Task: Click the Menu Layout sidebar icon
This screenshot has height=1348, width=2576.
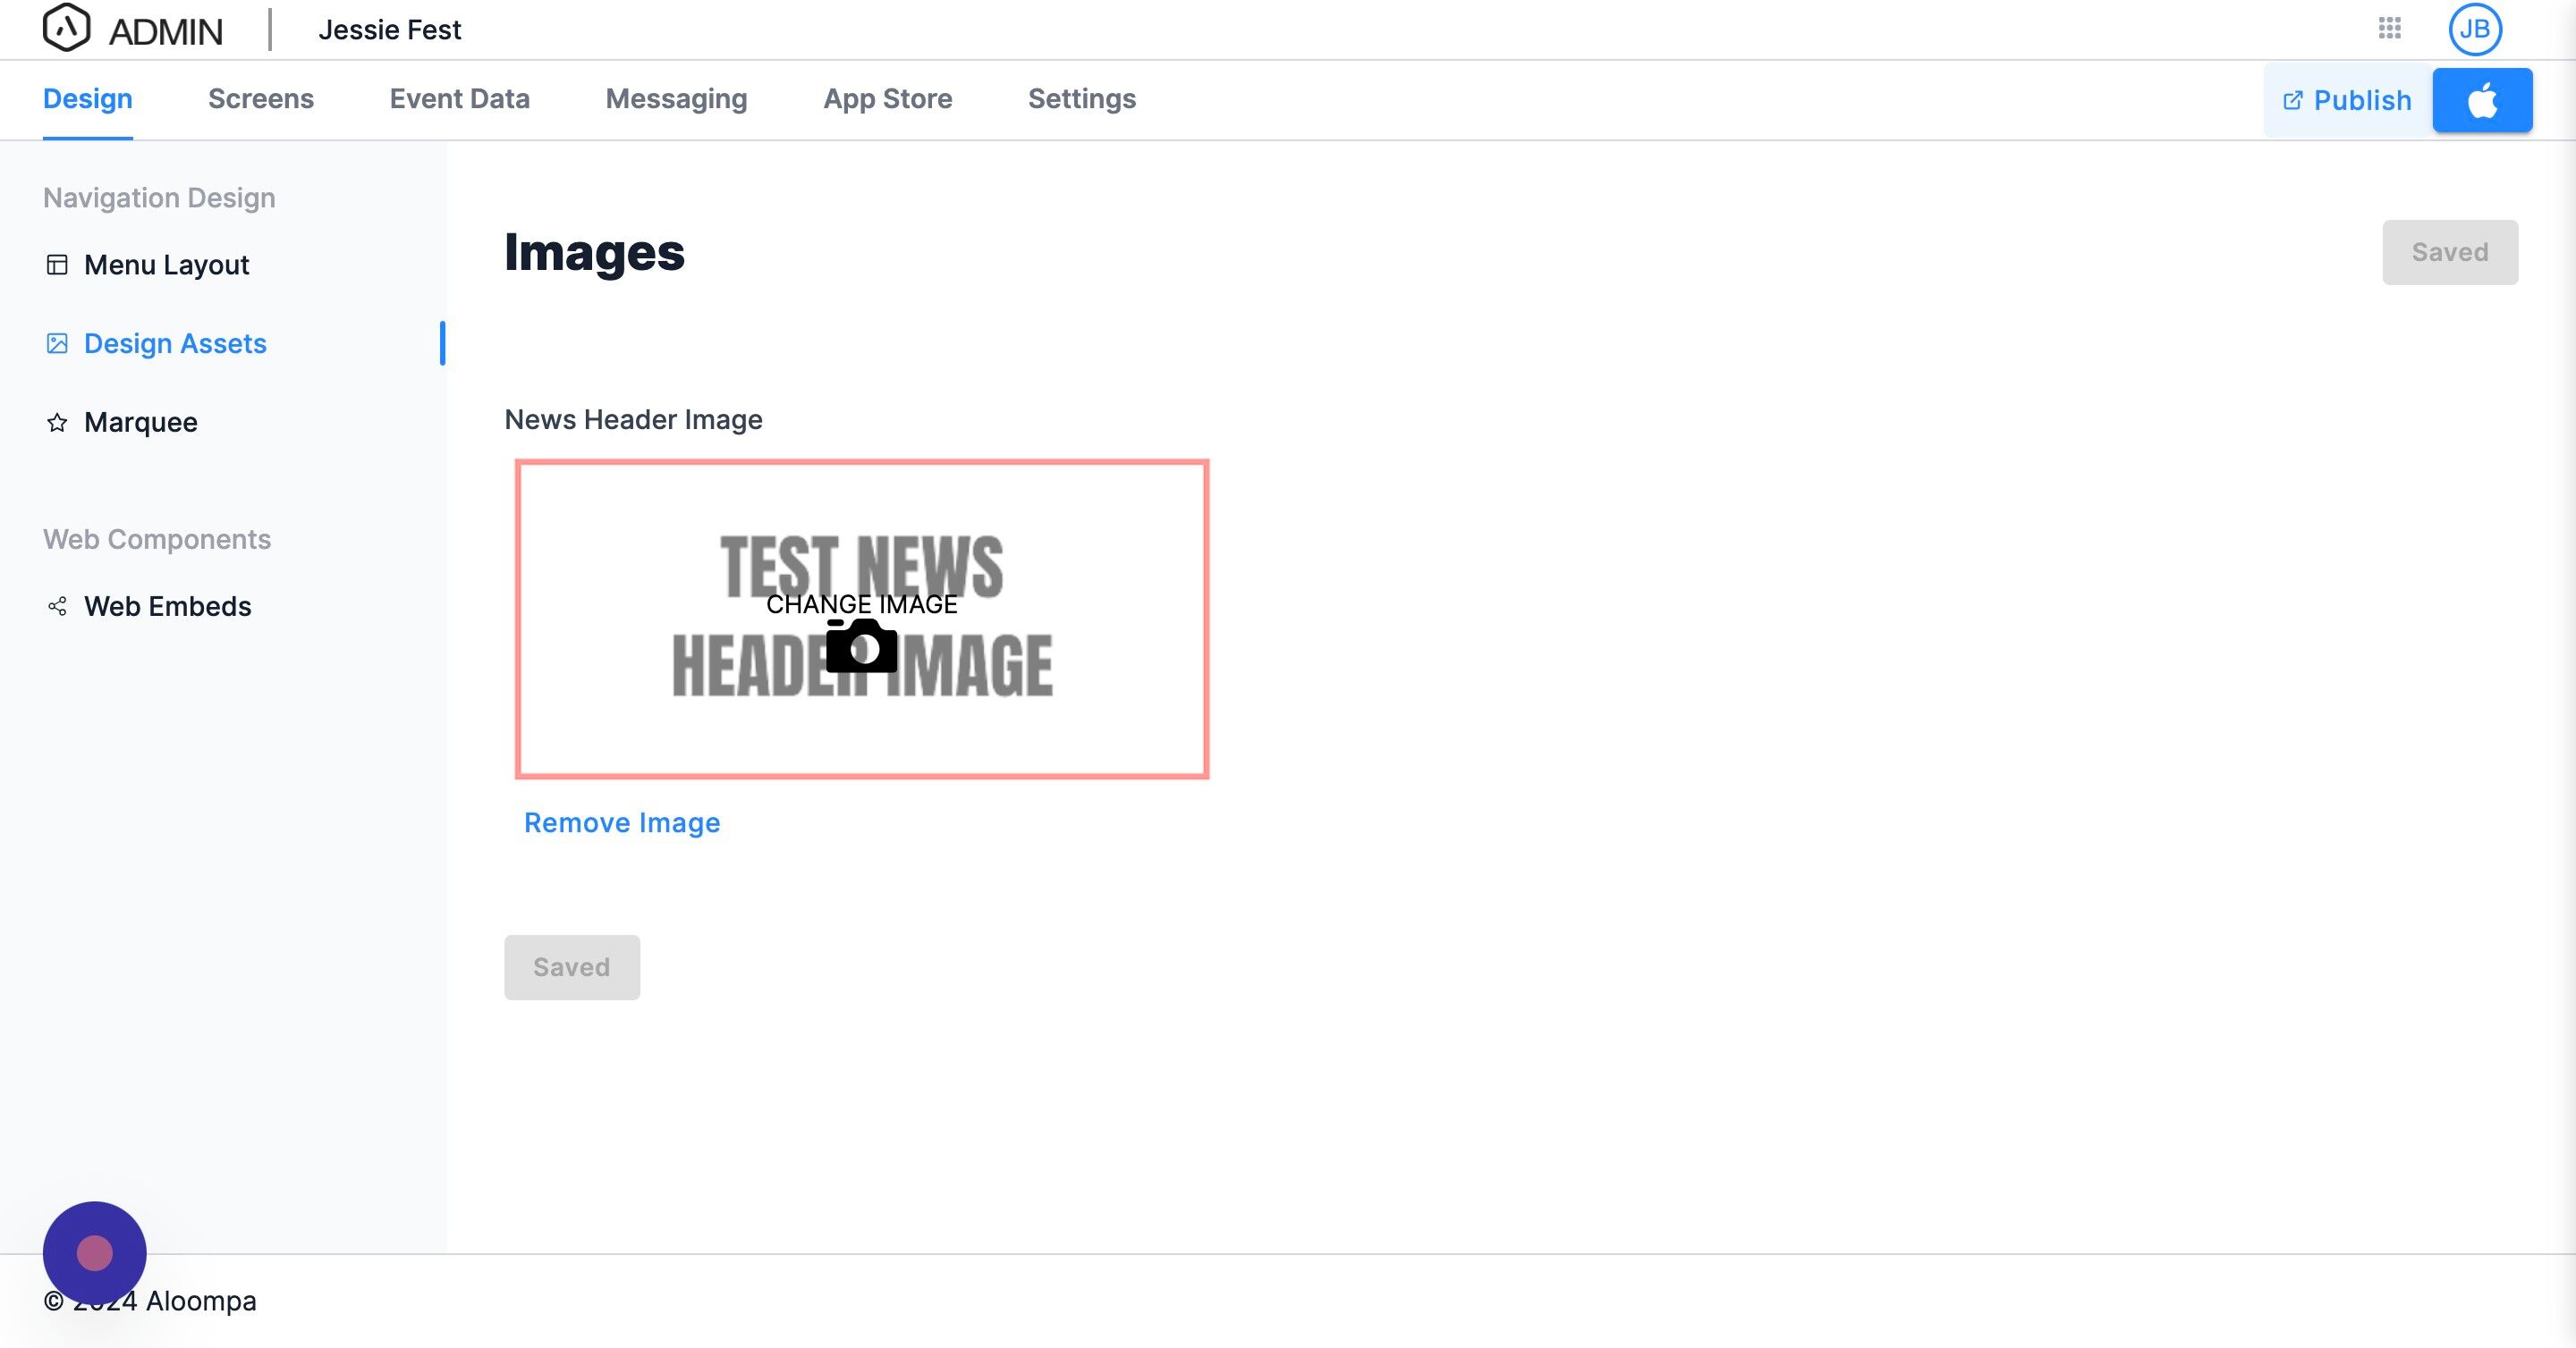Action: click(57, 265)
